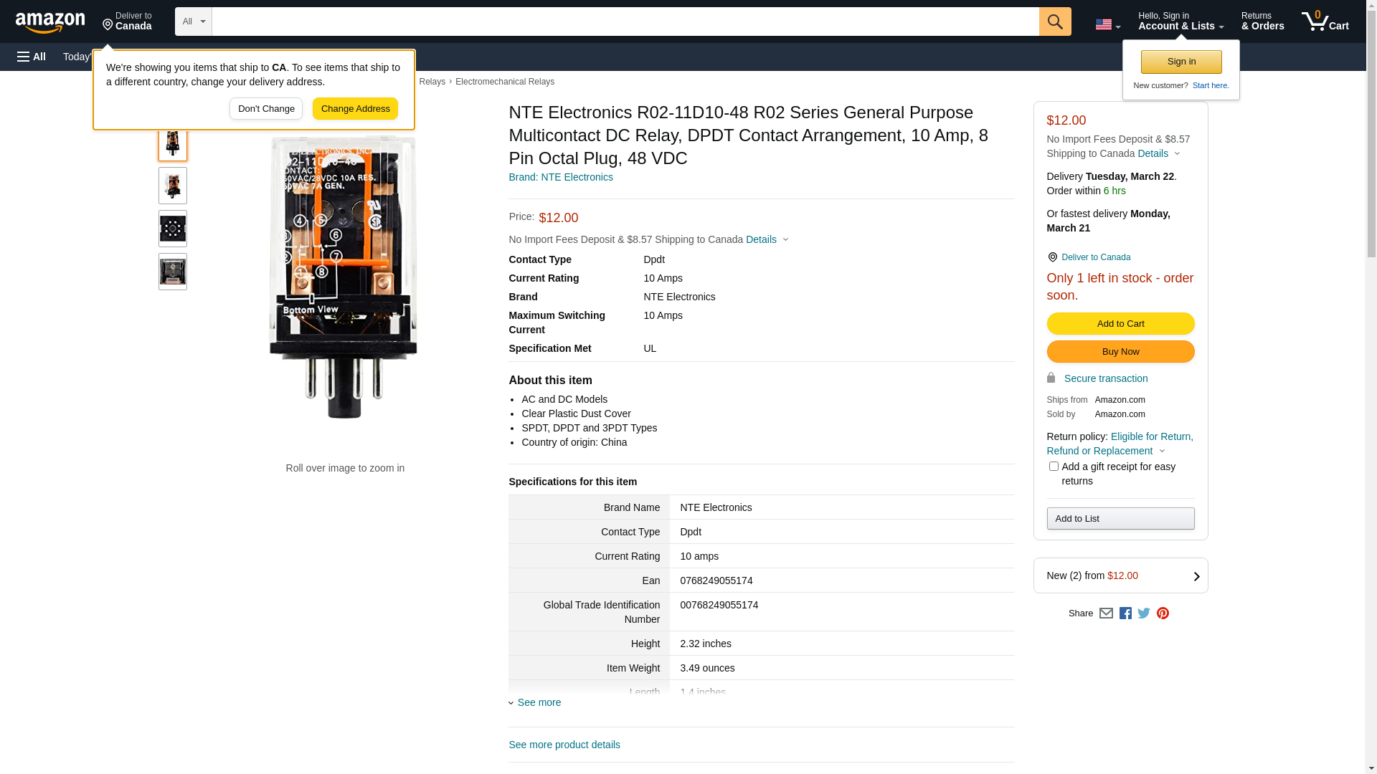Share product via email icon
This screenshot has width=1377, height=774.
tap(1106, 613)
